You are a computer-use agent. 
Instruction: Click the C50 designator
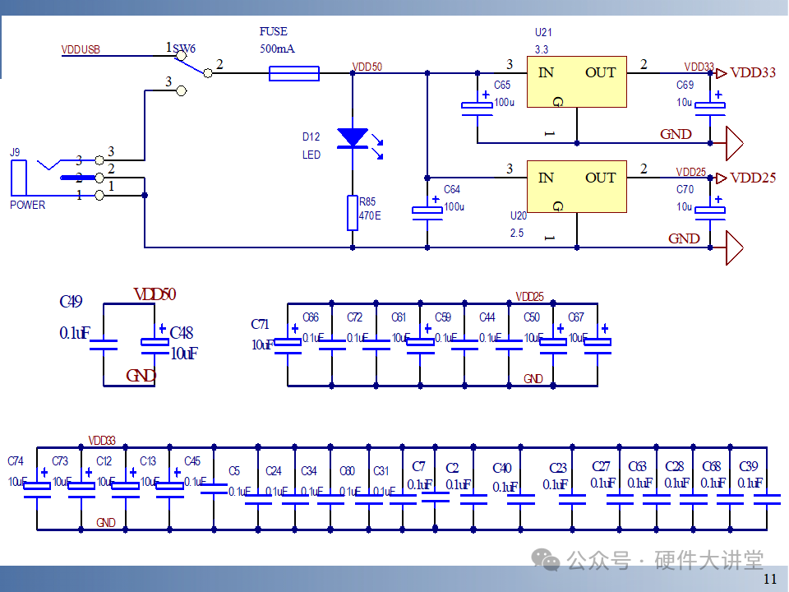click(532, 317)
